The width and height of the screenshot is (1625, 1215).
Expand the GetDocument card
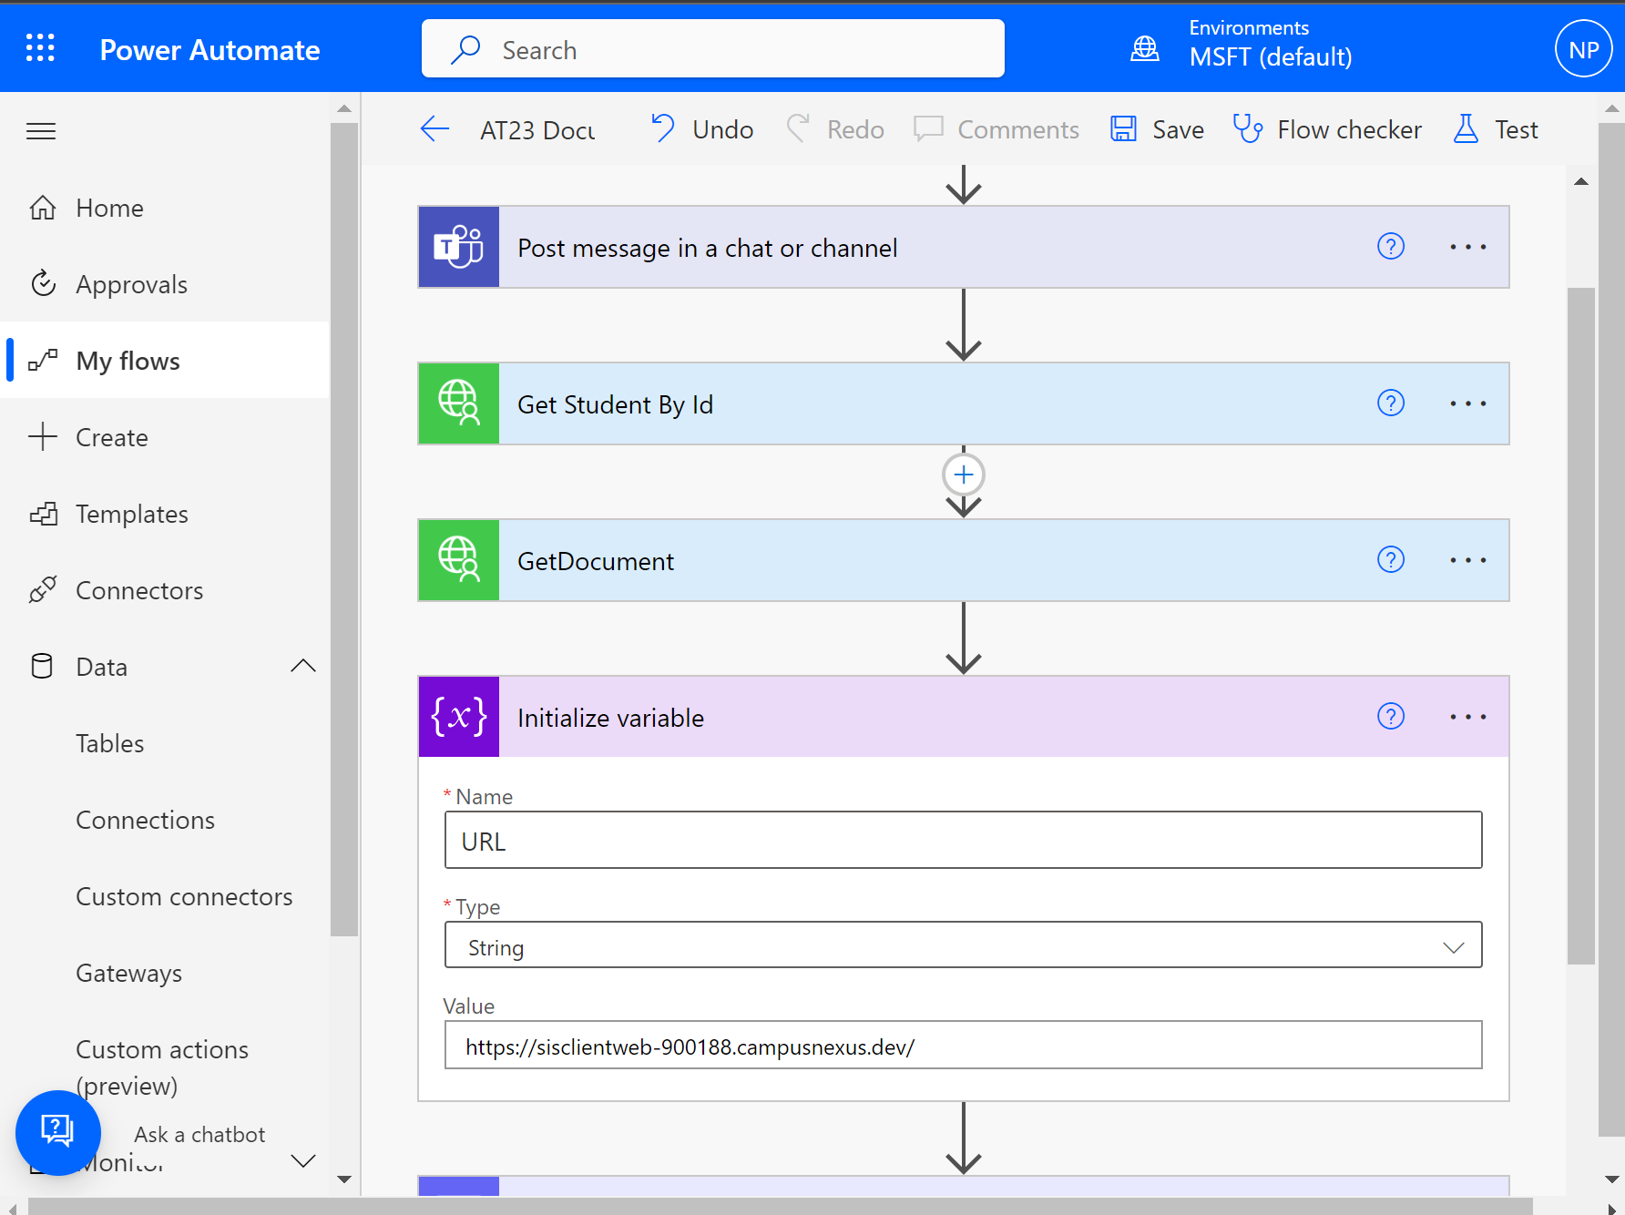tap(964, 560)
